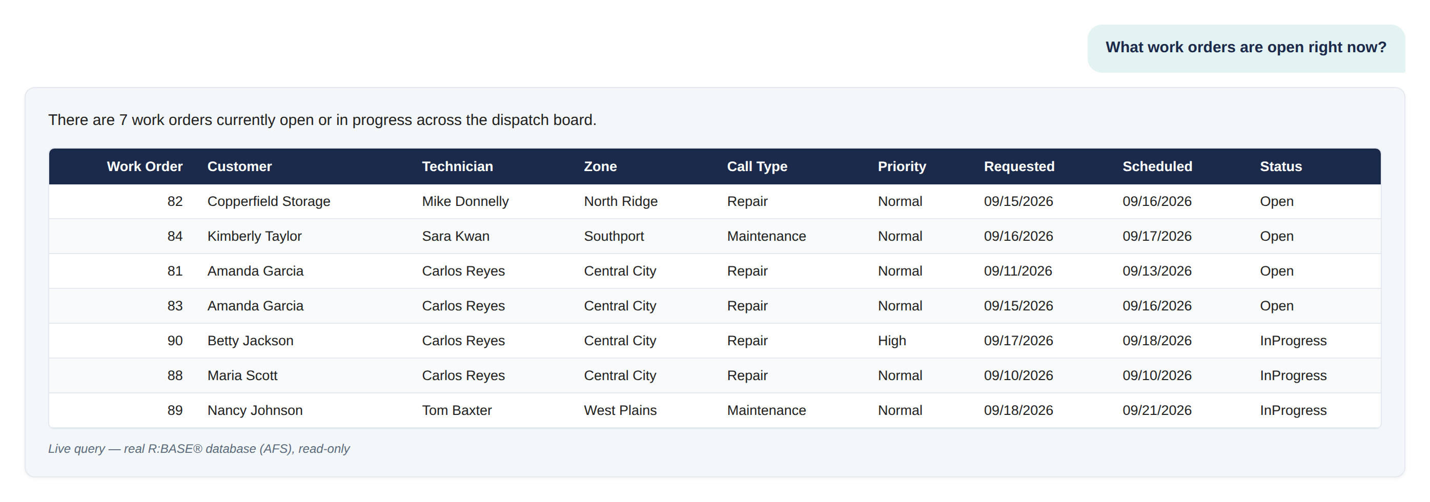1430x502 pixels.
Task: Click the Zone column header
Action: click(600, 166)
